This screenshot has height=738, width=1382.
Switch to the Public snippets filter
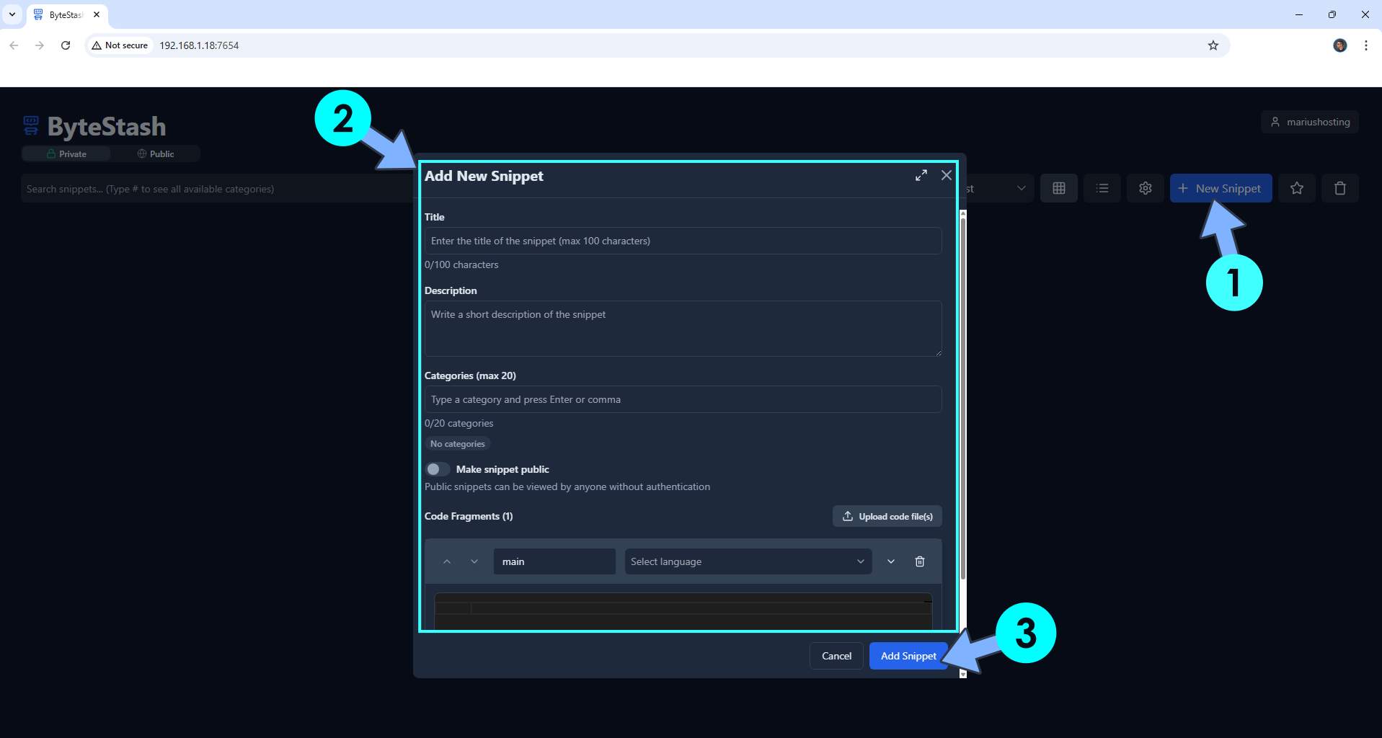(155, 154)
